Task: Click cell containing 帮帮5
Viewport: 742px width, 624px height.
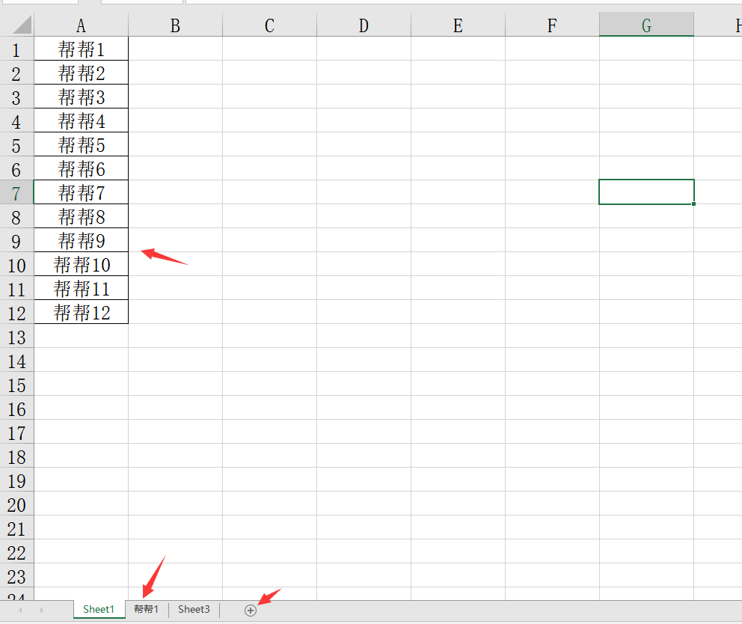Action: coord(81,145)
